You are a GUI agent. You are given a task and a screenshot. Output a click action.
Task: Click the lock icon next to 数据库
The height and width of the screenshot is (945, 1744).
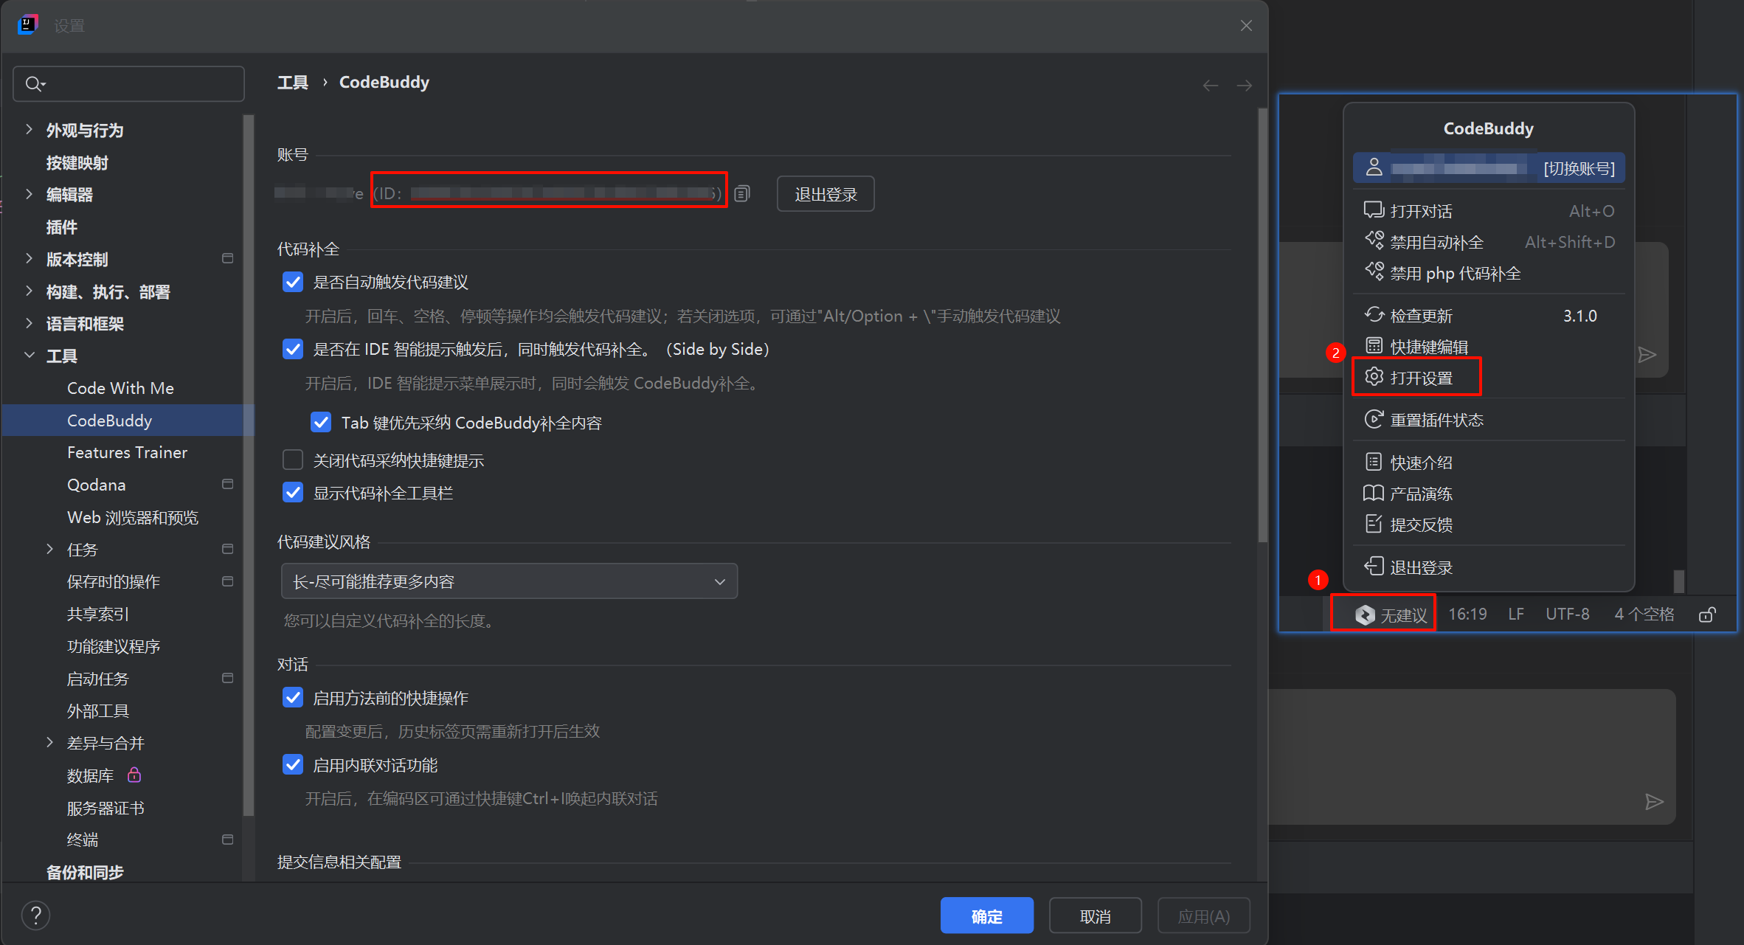coord(134,775)
